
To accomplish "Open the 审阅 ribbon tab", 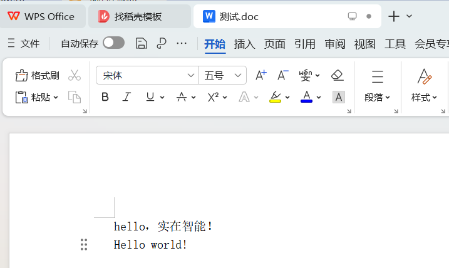I will [x=334, y=44].
